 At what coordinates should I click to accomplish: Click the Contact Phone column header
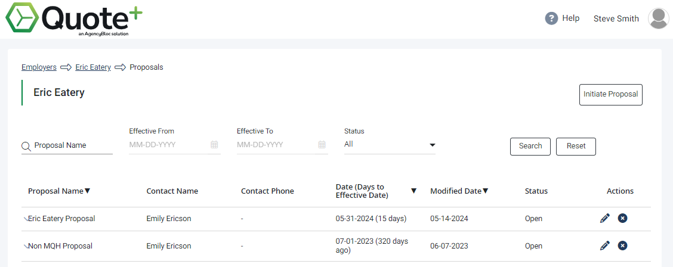(267, 191)
